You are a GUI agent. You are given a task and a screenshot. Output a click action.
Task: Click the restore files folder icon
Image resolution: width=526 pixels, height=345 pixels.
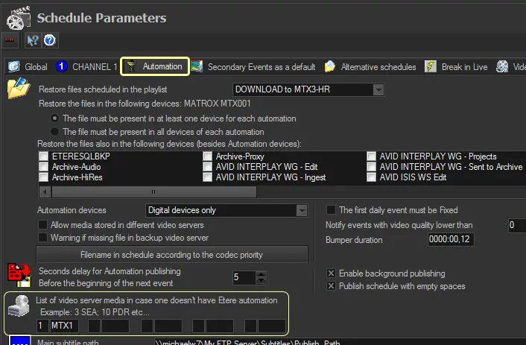[x=17, y=89]
